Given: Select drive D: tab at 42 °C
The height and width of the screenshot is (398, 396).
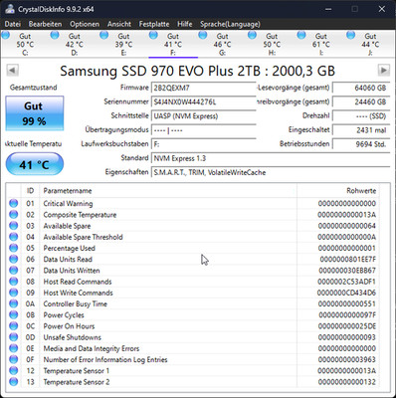Looking at the screenshot, I should pos(75,44).
